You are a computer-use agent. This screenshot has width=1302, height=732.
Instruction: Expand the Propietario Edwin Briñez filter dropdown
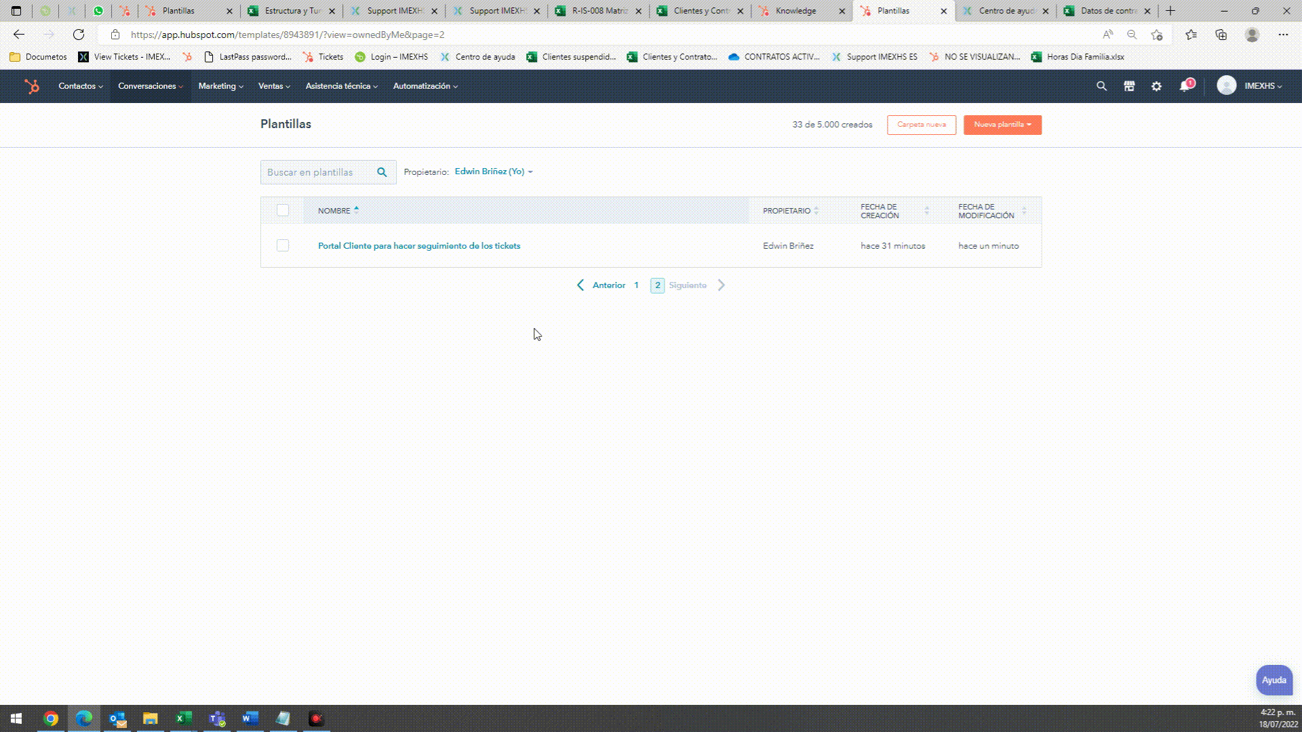(494, 171)
